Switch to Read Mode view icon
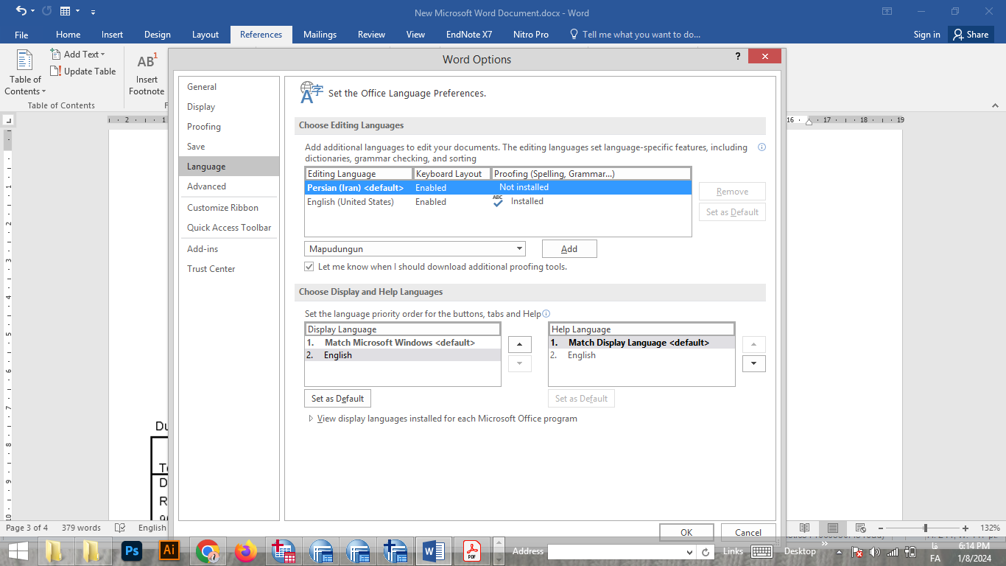 [805, 528]
